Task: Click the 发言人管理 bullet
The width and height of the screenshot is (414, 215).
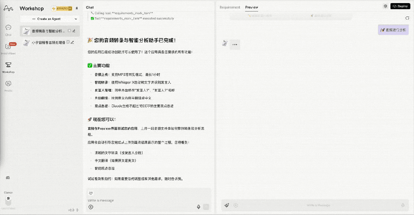Action: point(135,90)
